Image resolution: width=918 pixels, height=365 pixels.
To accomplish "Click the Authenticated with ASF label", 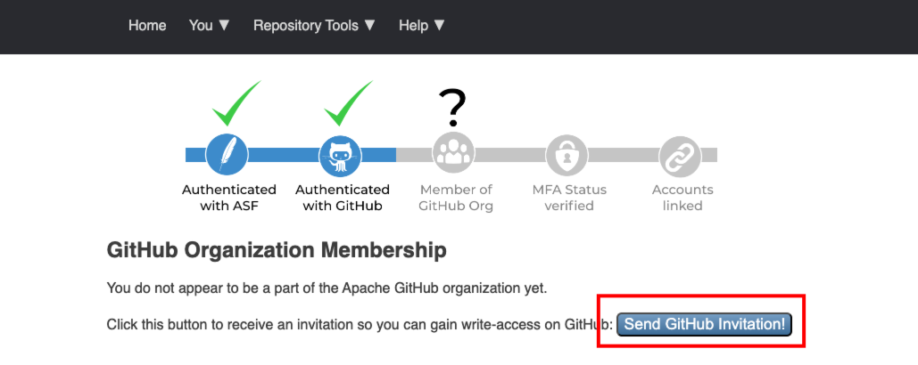I will coord(229,198).
